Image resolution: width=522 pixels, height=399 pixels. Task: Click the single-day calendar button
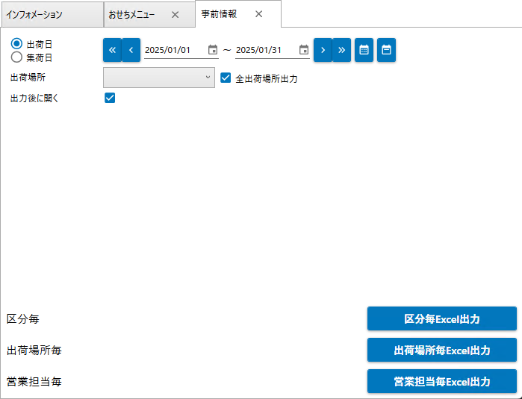(386, 50)
